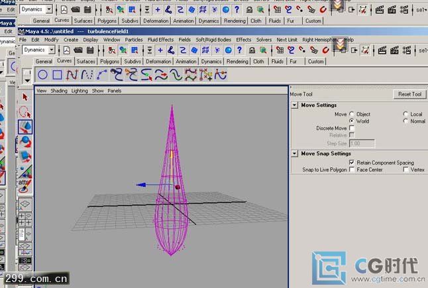The image size is (428, 288).
Task: Enable select by object type in front window
Action: [123, 50]
